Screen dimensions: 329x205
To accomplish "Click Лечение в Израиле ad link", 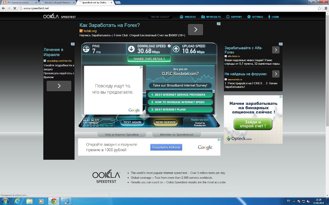I will pos(53,52).
